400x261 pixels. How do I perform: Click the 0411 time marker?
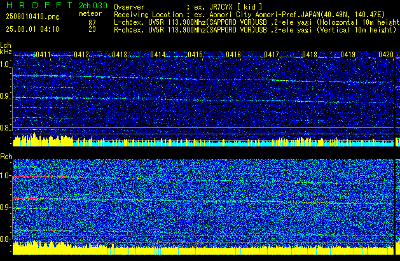point(43,55)
